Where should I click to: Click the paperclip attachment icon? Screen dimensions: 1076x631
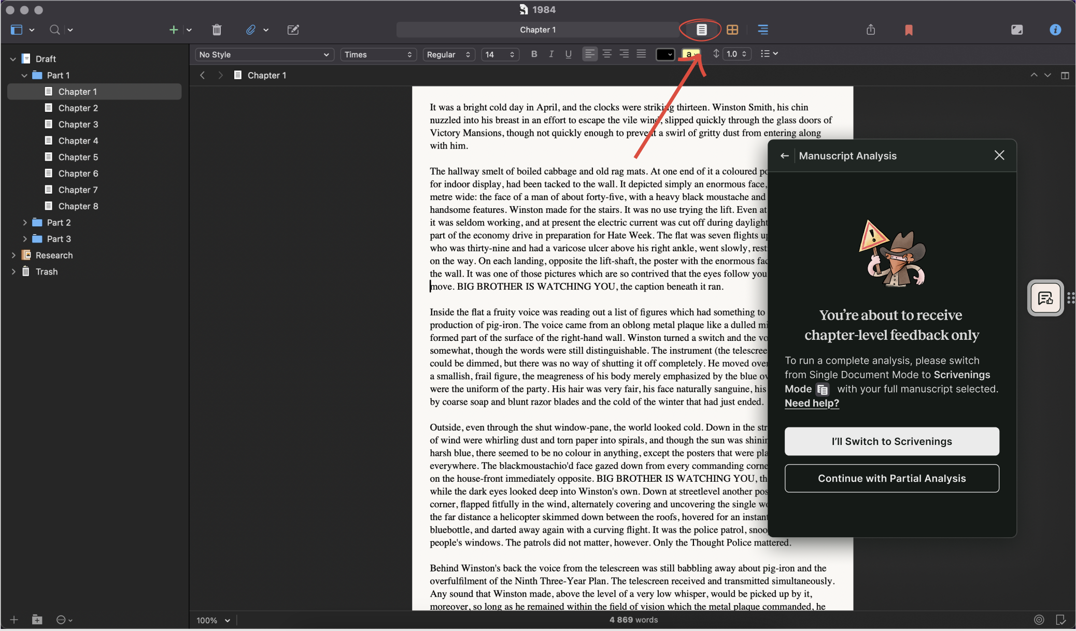pos(251,30)
